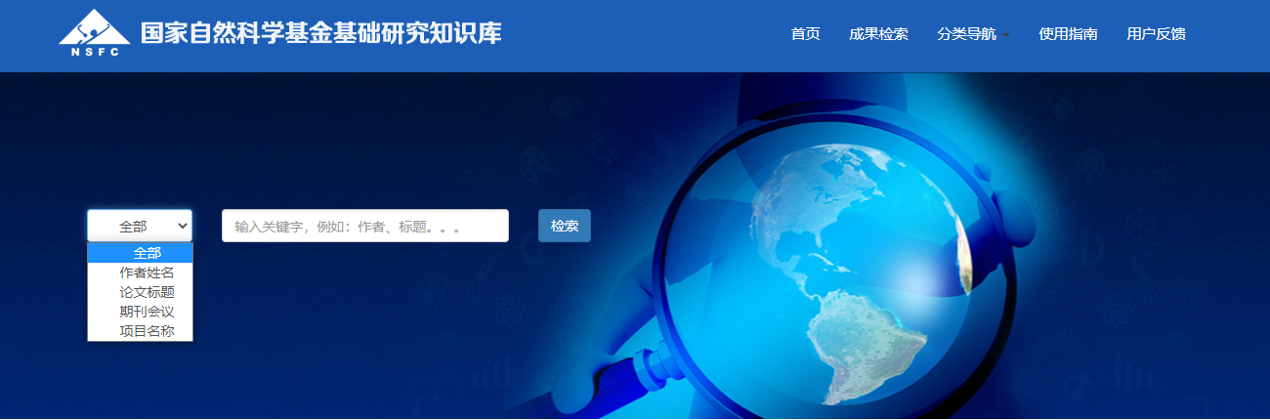The width and height of the screenshot is (1270, 420).
Task: Focus the keyword search input field
Action: click(365, 226)
